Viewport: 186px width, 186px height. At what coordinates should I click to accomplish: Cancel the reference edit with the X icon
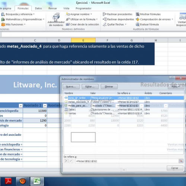click(x=66, y=161)
